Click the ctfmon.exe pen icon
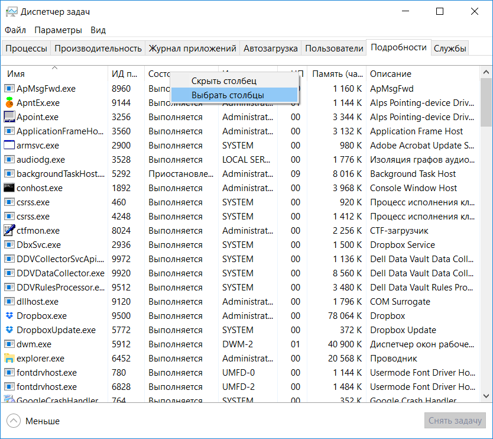The height and width of the screenshot is (439, 493). click(9, 231)
